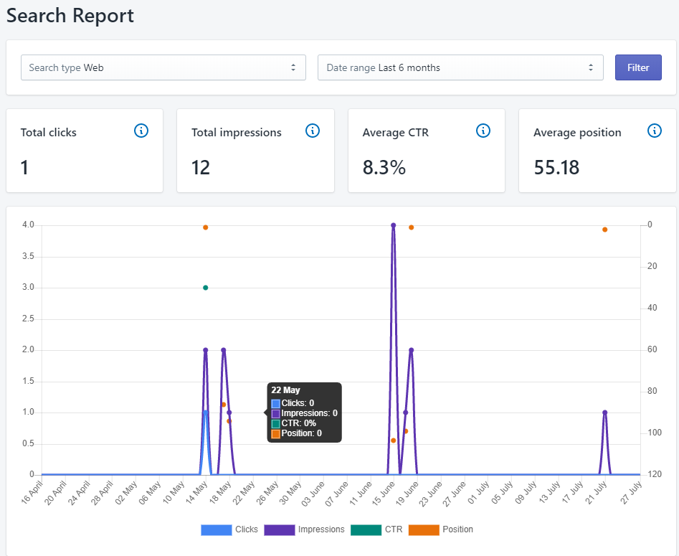This screenshot has width=679, height=556.
Task: Click the blue Clicks legend color box
Action: click(x=217, y=530)
